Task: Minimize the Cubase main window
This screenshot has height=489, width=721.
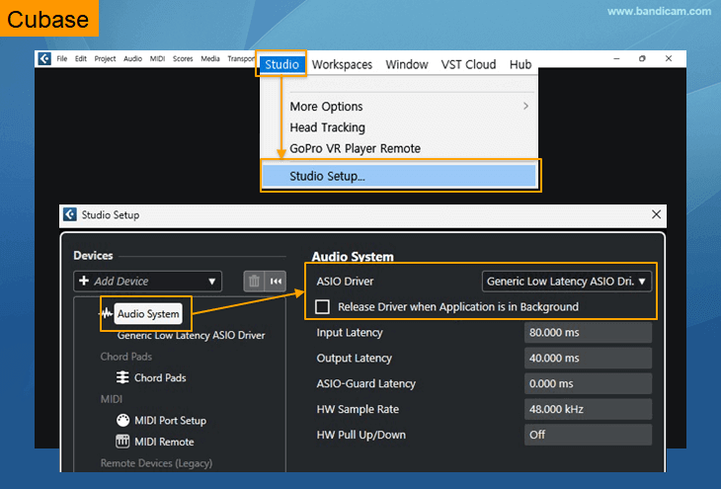Action: pos(616,58)
